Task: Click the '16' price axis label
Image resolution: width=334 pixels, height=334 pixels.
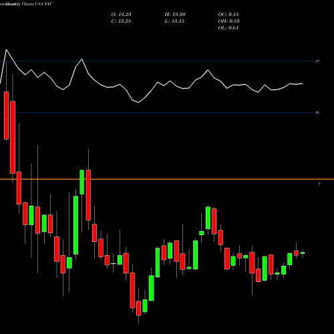Action: click(x=317, y=113)
